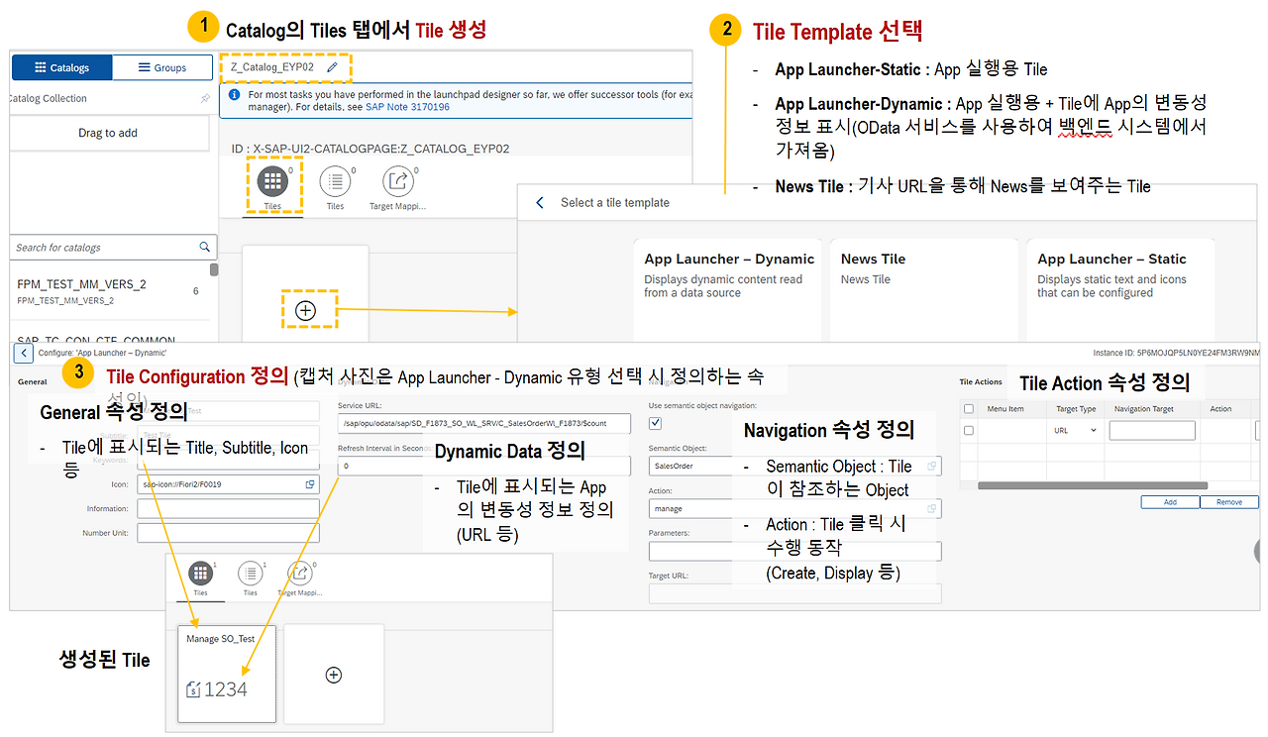Go back from Select a tile template
This screenshot has height=737, width=1268.
540,203
